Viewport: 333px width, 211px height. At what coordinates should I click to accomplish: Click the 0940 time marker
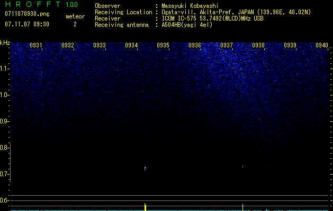click(x=322, y=45)
